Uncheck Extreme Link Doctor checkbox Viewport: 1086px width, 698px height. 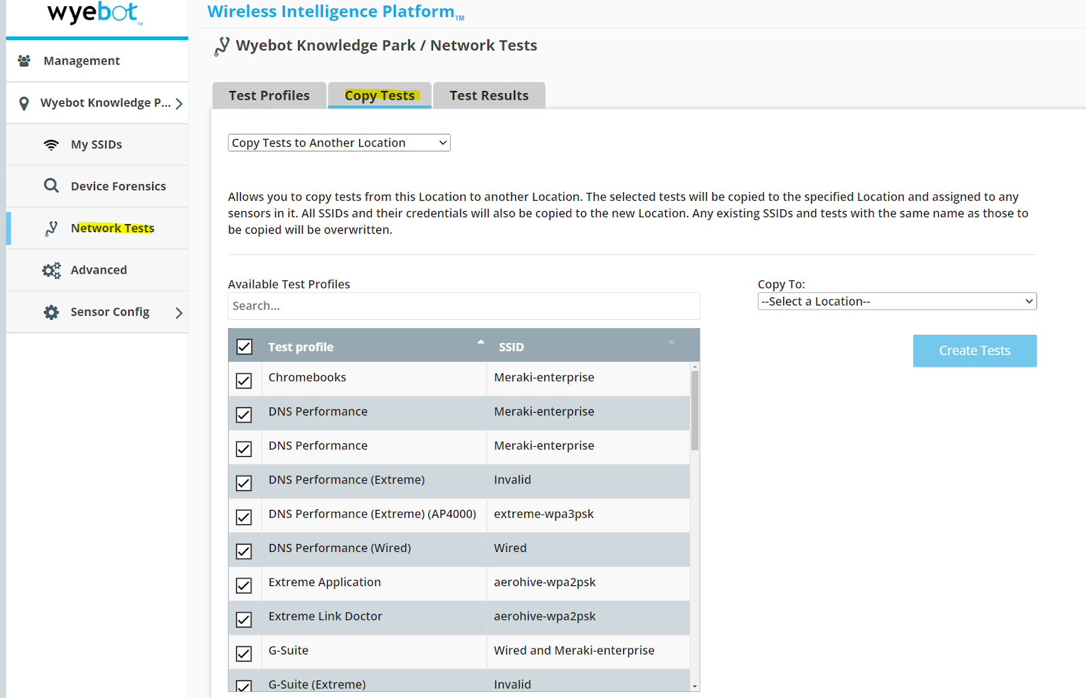pos(244,620)
